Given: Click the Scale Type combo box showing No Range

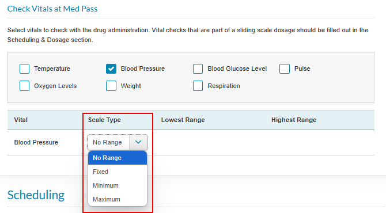Looking at the screenshot, I should point(118,142).
